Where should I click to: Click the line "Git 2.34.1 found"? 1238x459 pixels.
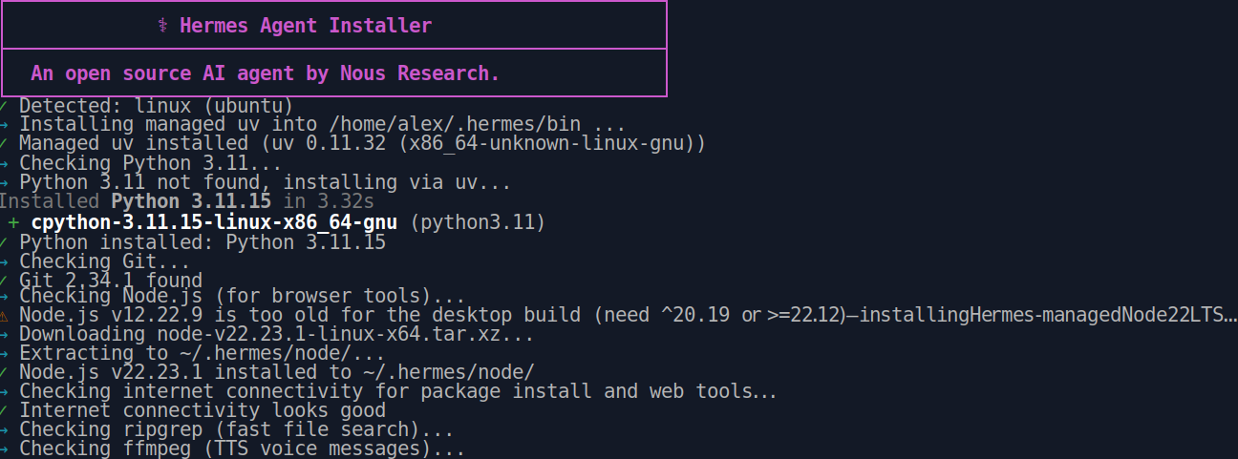[111, 280]
